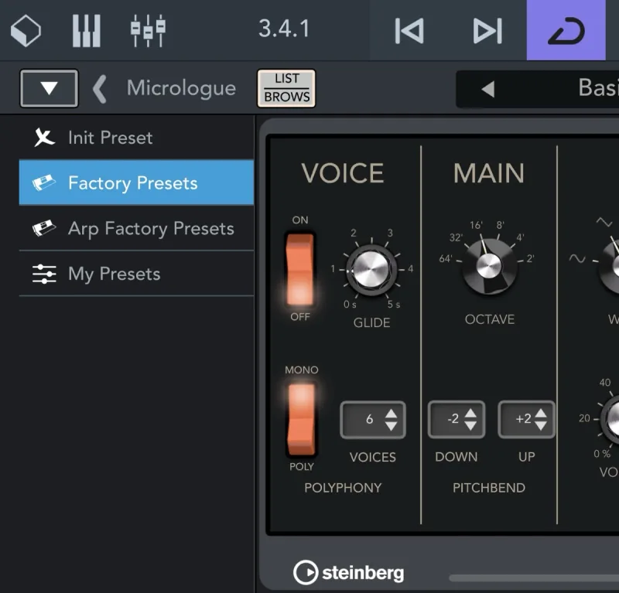Click the horizontal scrollbar beside steinberg logo
Image resolution: width=619 pixels, height=593 pixels.
click(x=534, y=578)
